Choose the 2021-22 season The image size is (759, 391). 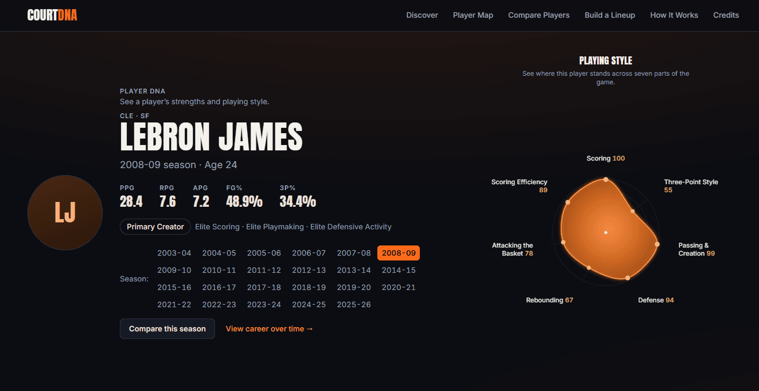point(174,305)
